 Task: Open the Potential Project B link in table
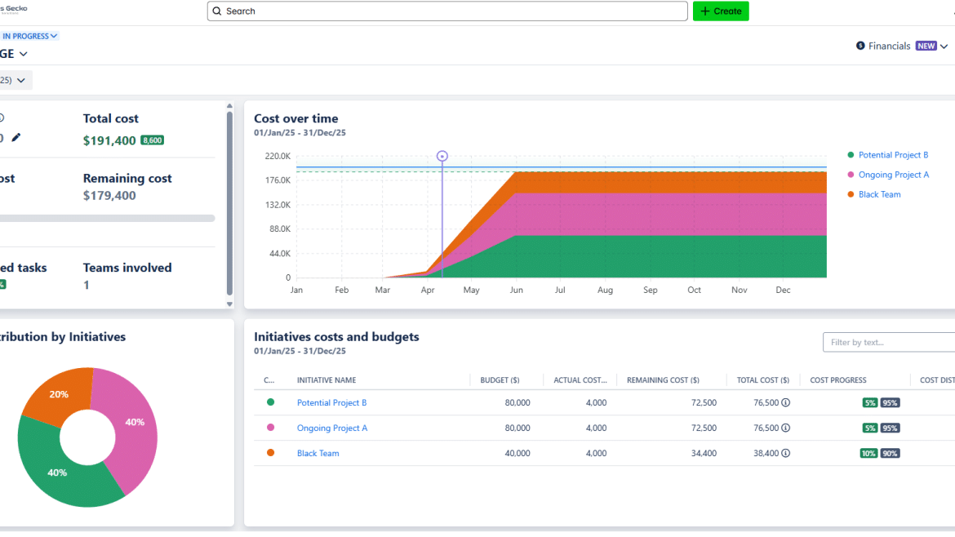tap(331, 403)
